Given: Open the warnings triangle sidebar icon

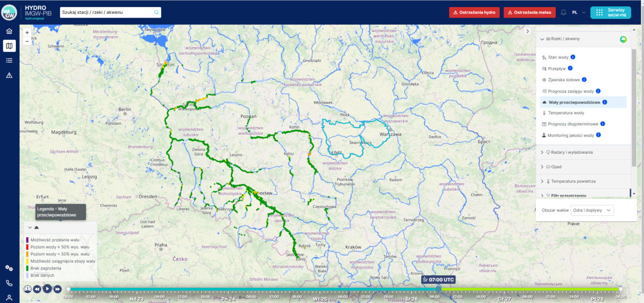Looking at the screenshot, I should point(9,75).
